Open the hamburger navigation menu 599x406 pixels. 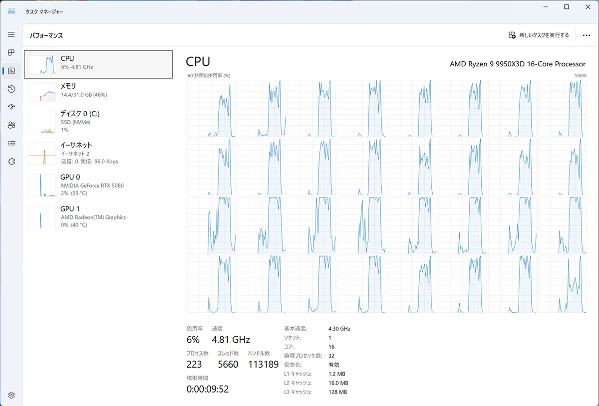11,34
